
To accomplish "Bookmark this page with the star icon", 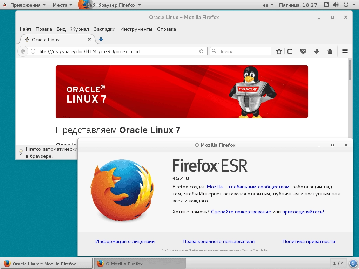I will pos(279,51).
